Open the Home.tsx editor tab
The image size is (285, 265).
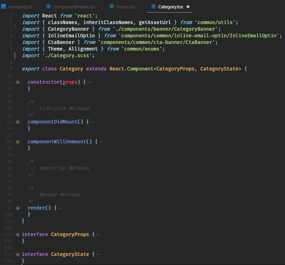(126, 7)
